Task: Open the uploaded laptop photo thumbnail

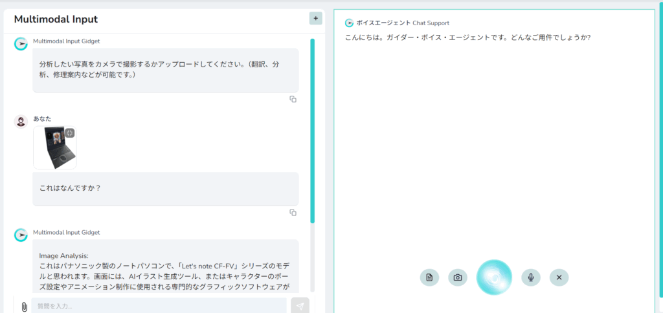Action: 55,148
